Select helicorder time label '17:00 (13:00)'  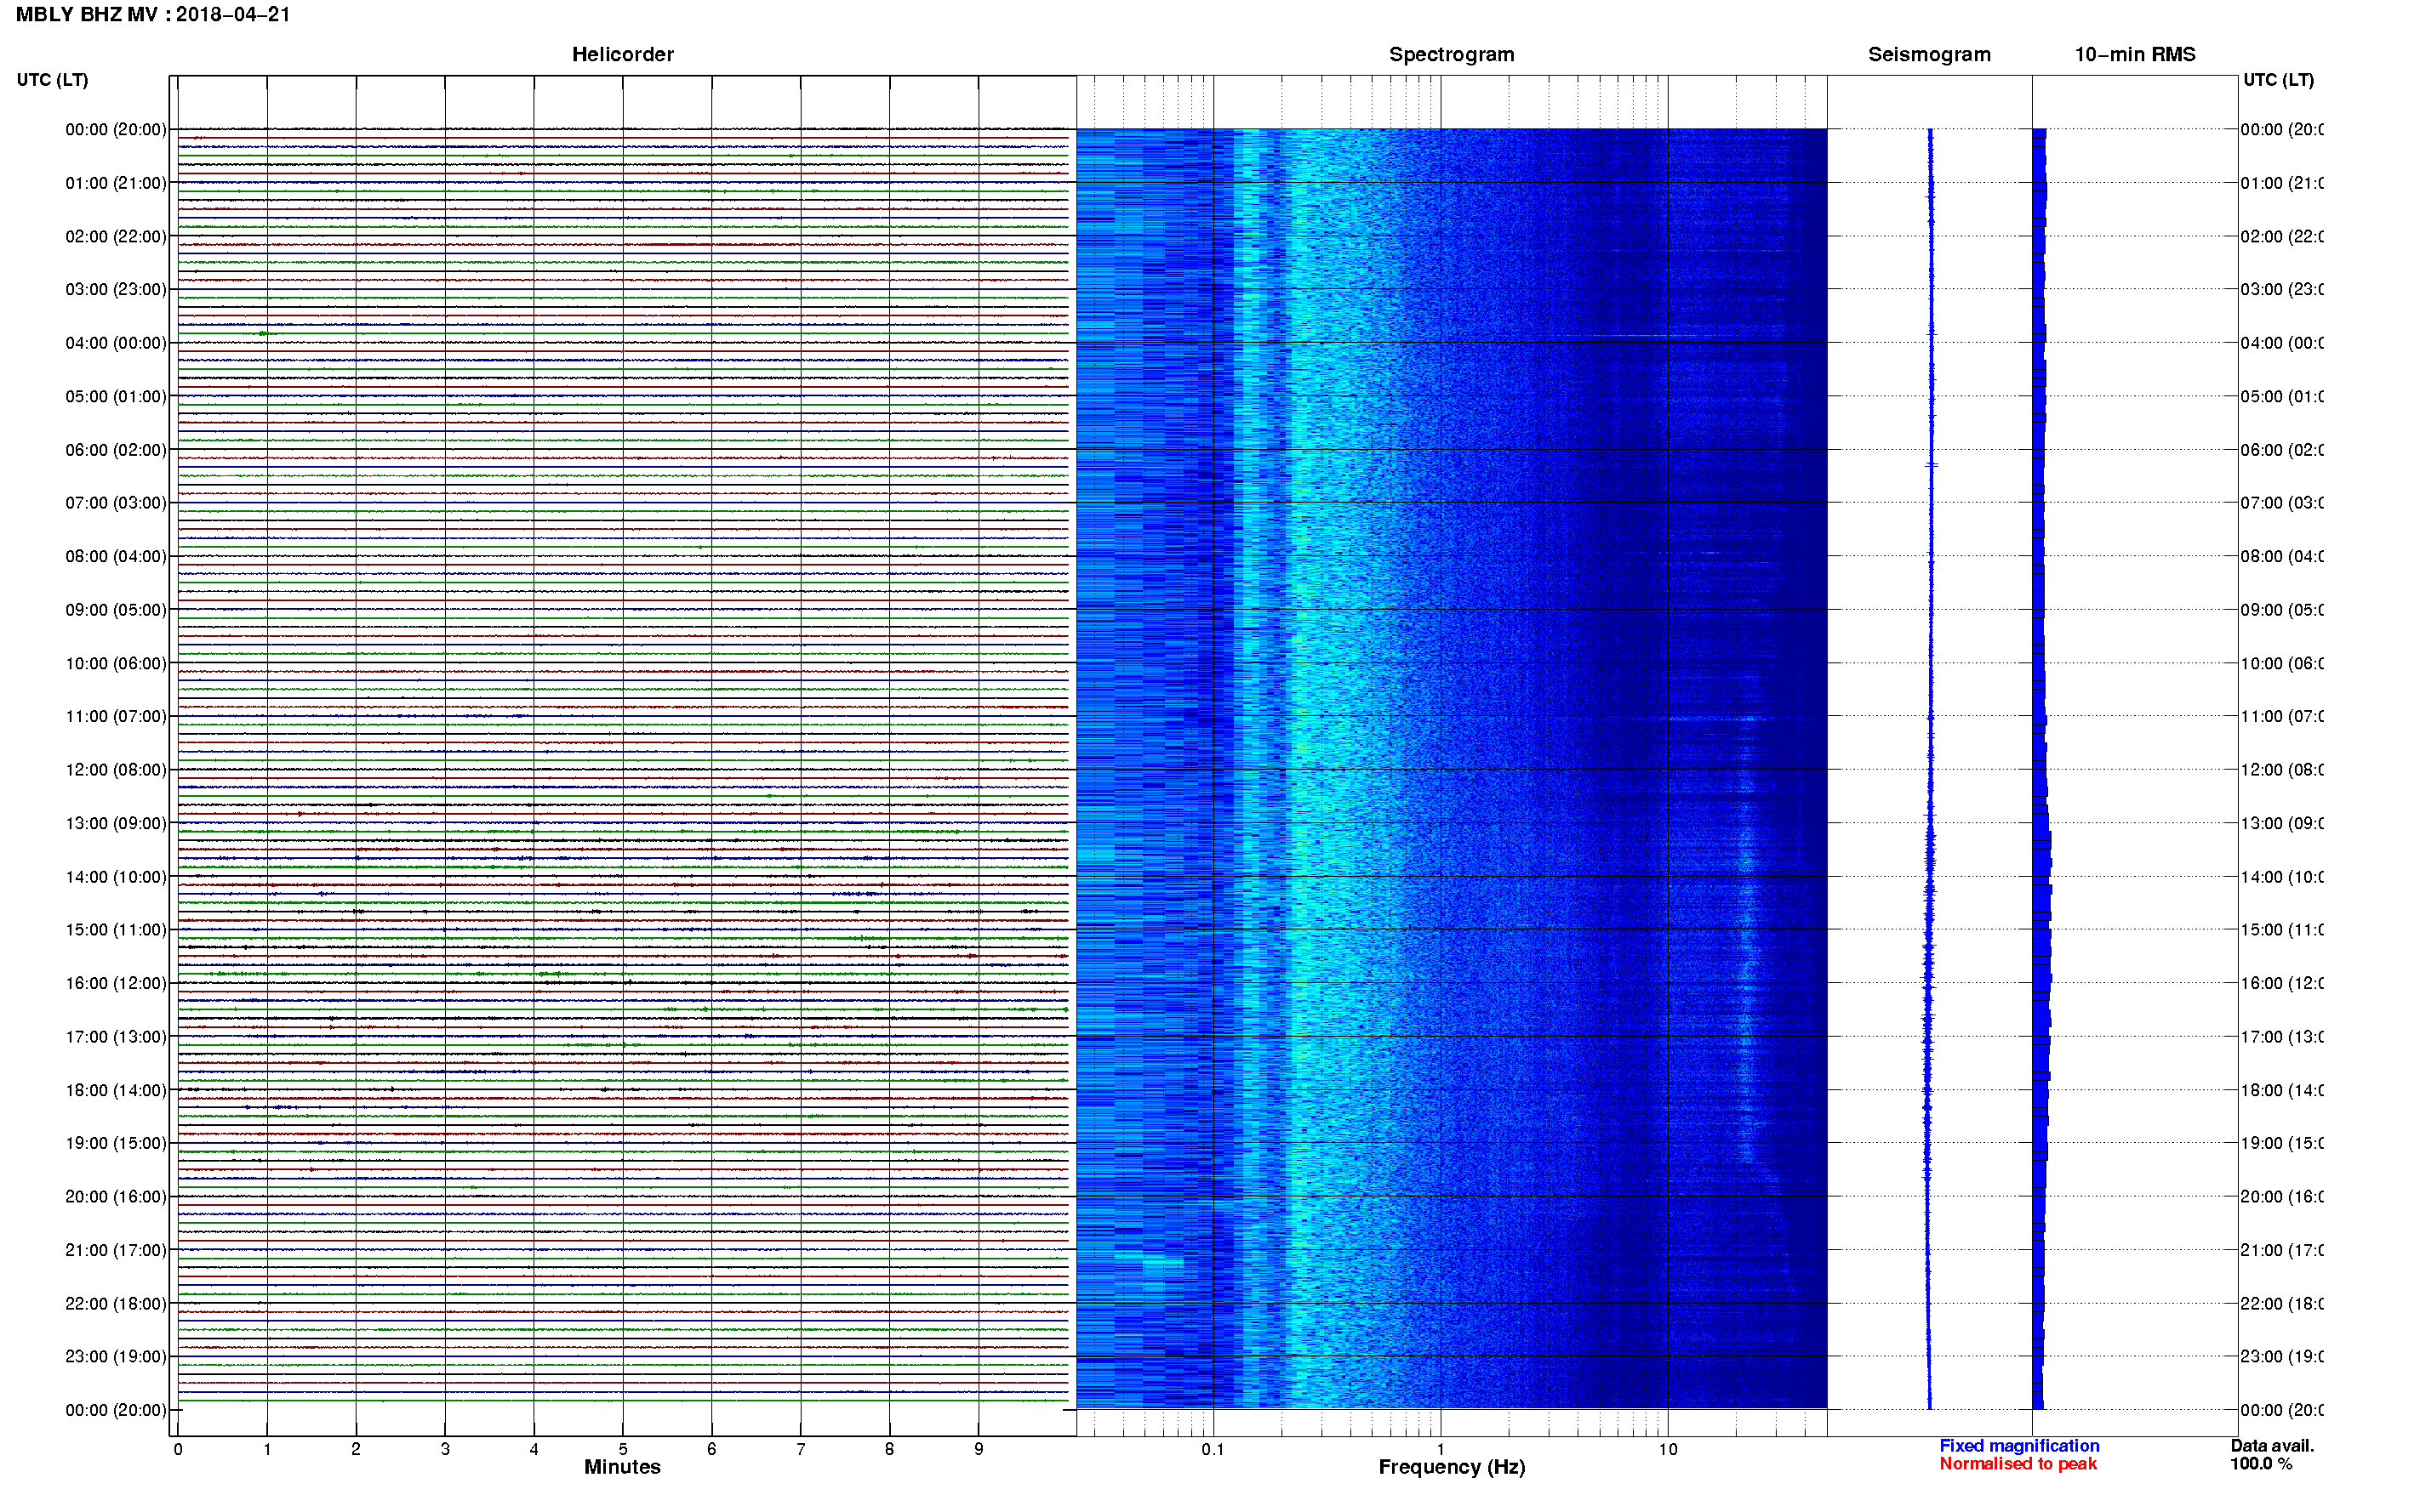point(116,1037)
